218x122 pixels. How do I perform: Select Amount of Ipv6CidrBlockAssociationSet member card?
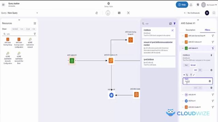159,47
